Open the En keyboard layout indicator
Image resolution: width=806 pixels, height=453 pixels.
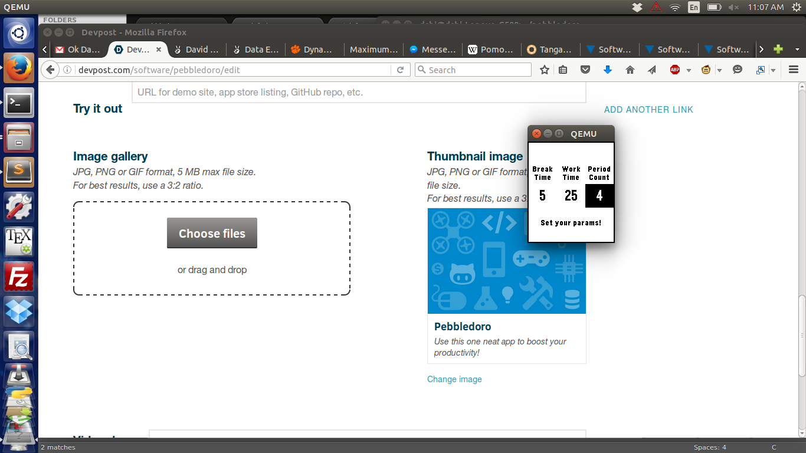pos(694,7)
